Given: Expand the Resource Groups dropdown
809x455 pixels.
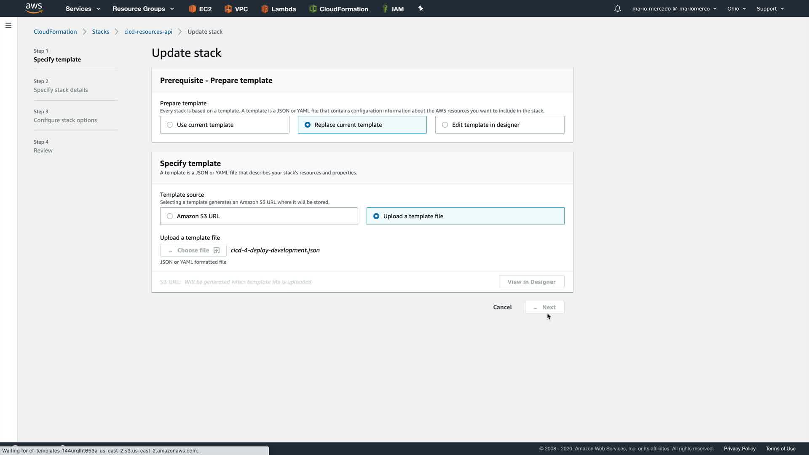Looking at the screenshot, I should pos(143,9).
